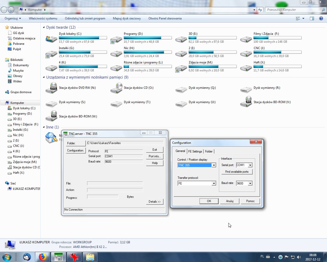Collapse Urządzenia z wymiennymi nośnikami group
This screenshot has width=327, height=262.
(44, 77)
